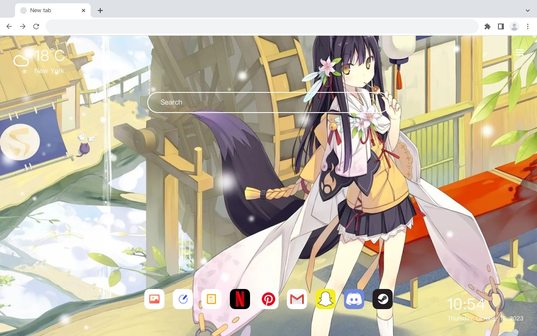This screenshot has width=537, height=336.
Task: Open Chrome's three-dot menu
Action: pyautogui.click(x=528, y=26)
